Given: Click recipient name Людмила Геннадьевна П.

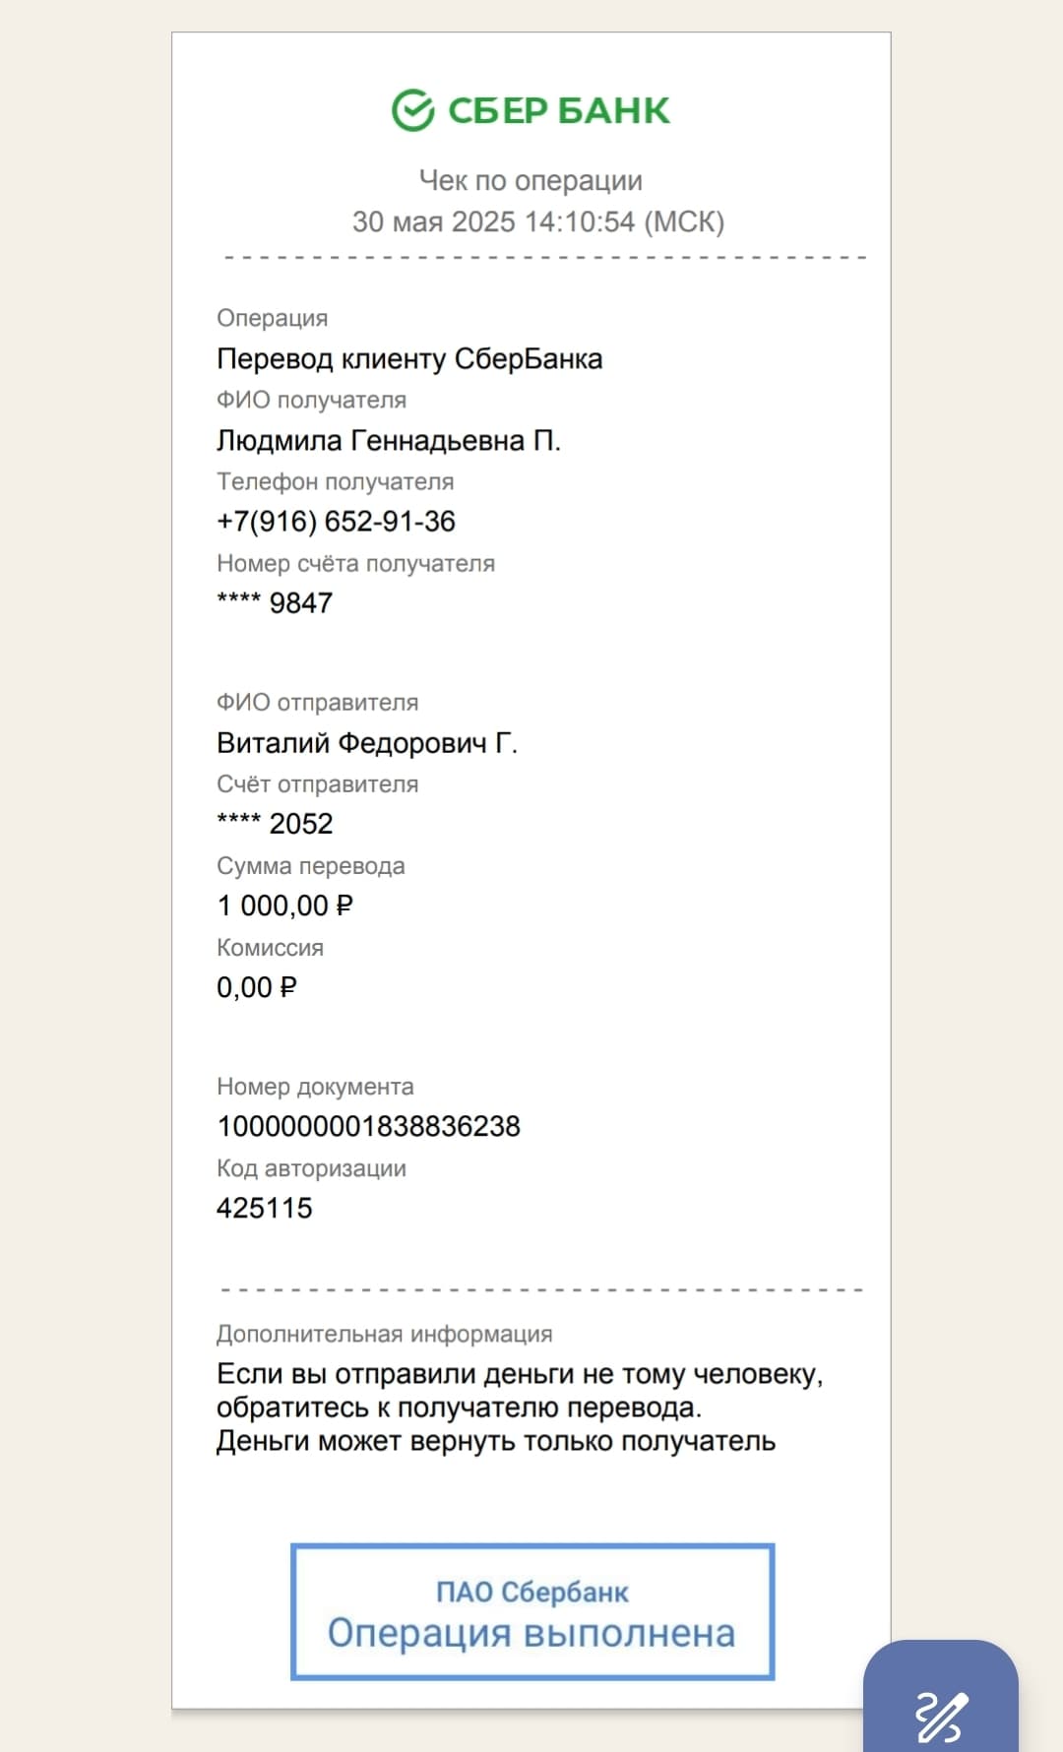Looking at the screenshot, I should click(389, 440).
